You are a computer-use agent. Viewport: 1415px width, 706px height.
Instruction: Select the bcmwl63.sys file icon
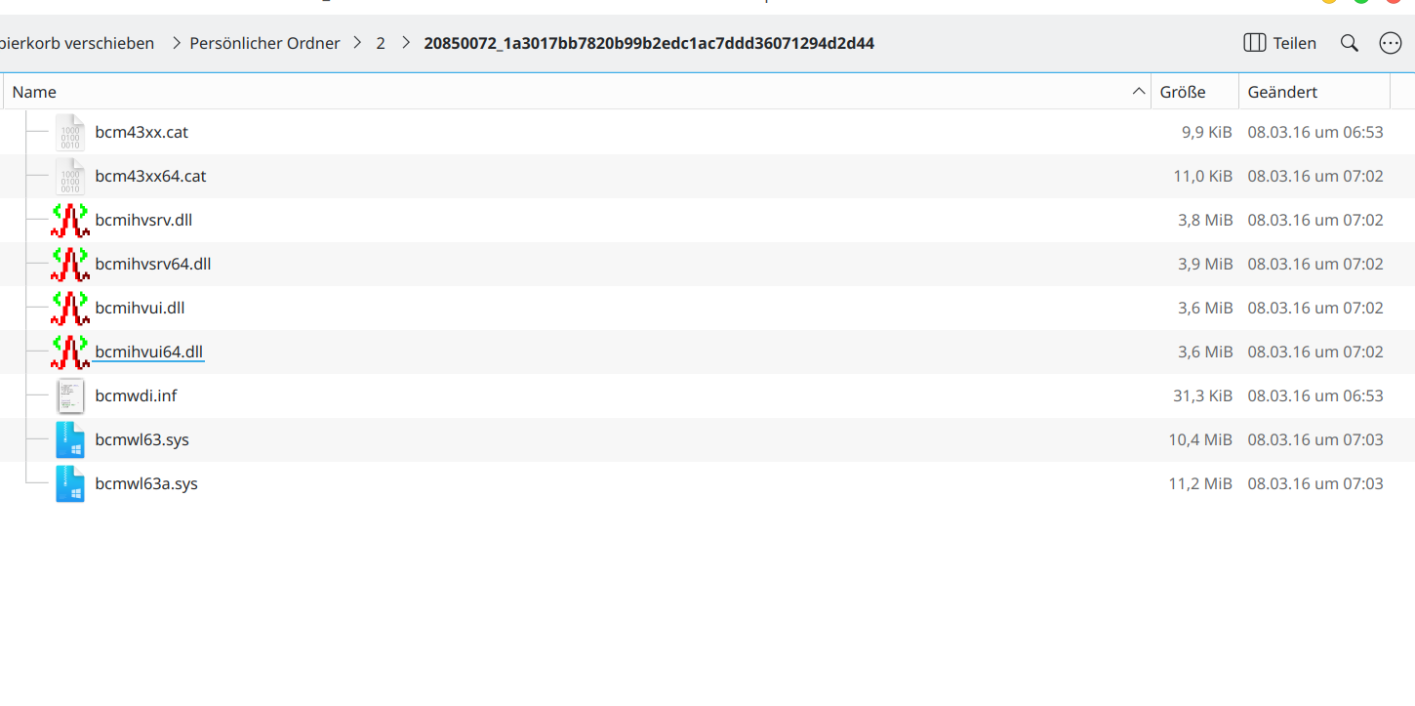(x=69, y=439)
